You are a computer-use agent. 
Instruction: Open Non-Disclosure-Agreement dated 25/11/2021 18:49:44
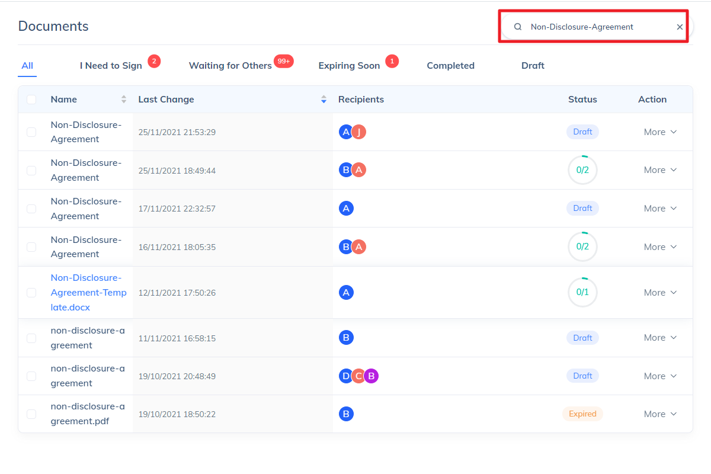(86, 170)
